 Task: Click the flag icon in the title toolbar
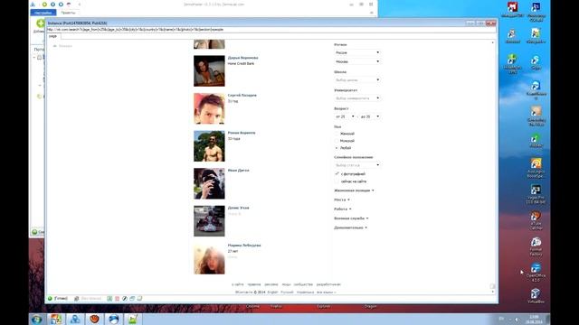click(69, 5)
